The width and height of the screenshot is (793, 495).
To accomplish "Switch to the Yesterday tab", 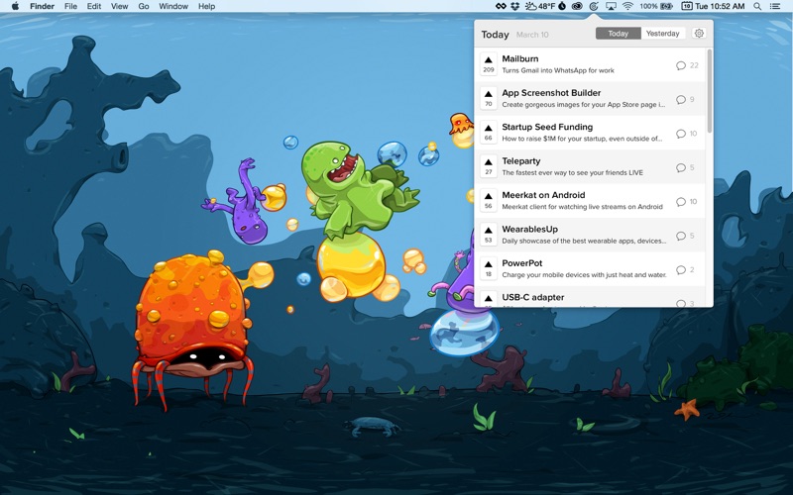I will tap(662, 34).
